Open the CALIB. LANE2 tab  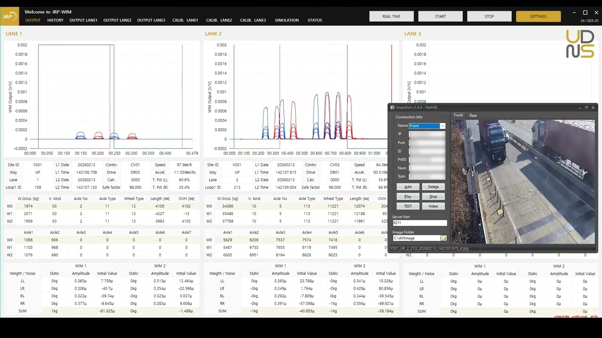[x=219, y=20]
